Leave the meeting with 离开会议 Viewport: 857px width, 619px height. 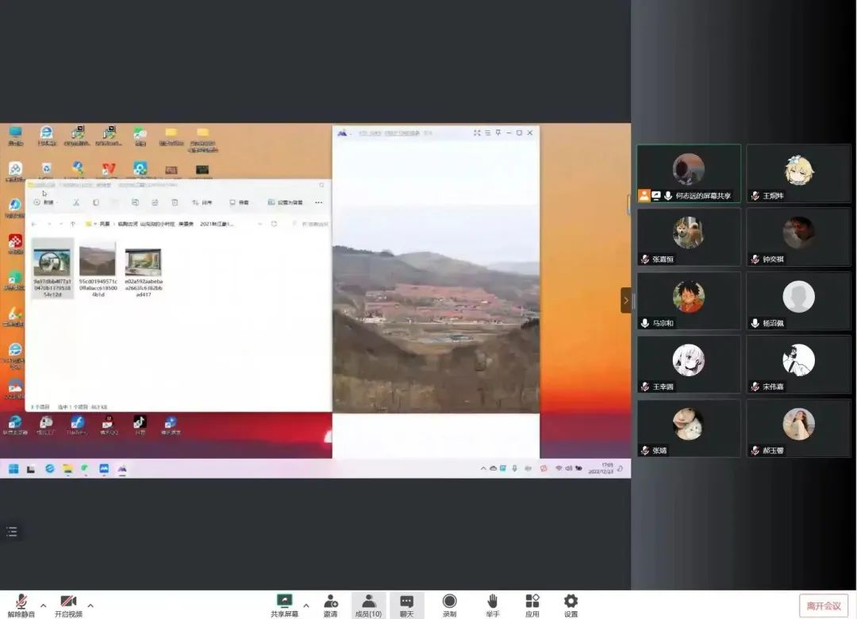[x=823, y=606]
